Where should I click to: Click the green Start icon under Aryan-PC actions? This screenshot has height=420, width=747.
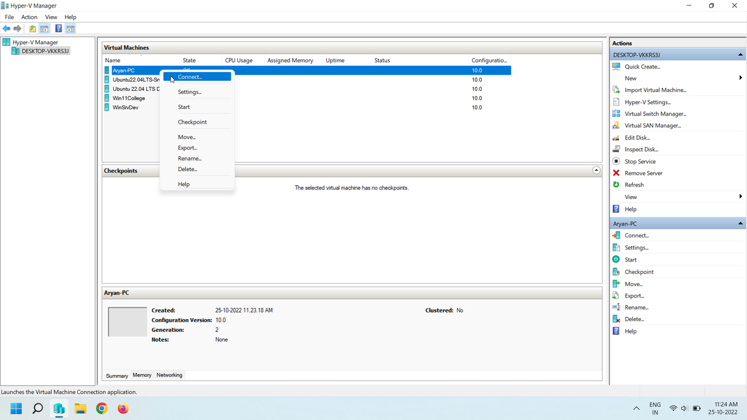[x=616, y=259]
